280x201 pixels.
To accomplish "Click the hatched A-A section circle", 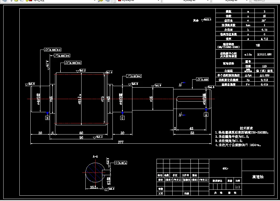I will [95, 172].
